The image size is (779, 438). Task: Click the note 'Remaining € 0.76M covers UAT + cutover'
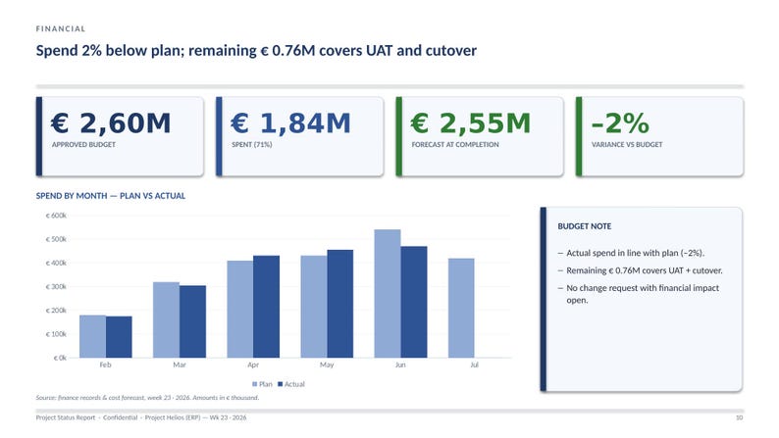[645, 270]
